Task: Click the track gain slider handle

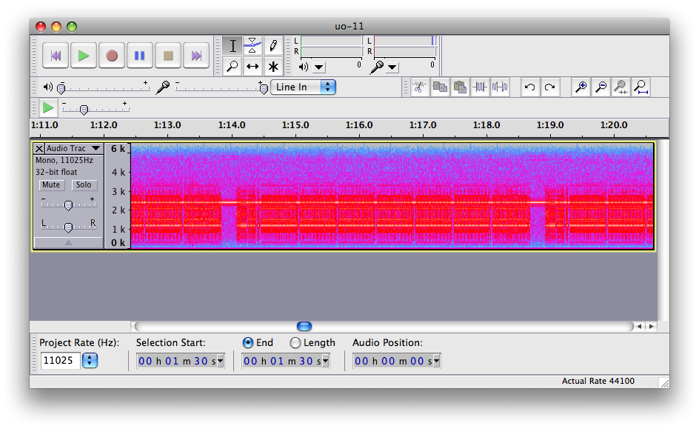Action: pos(68,205)
